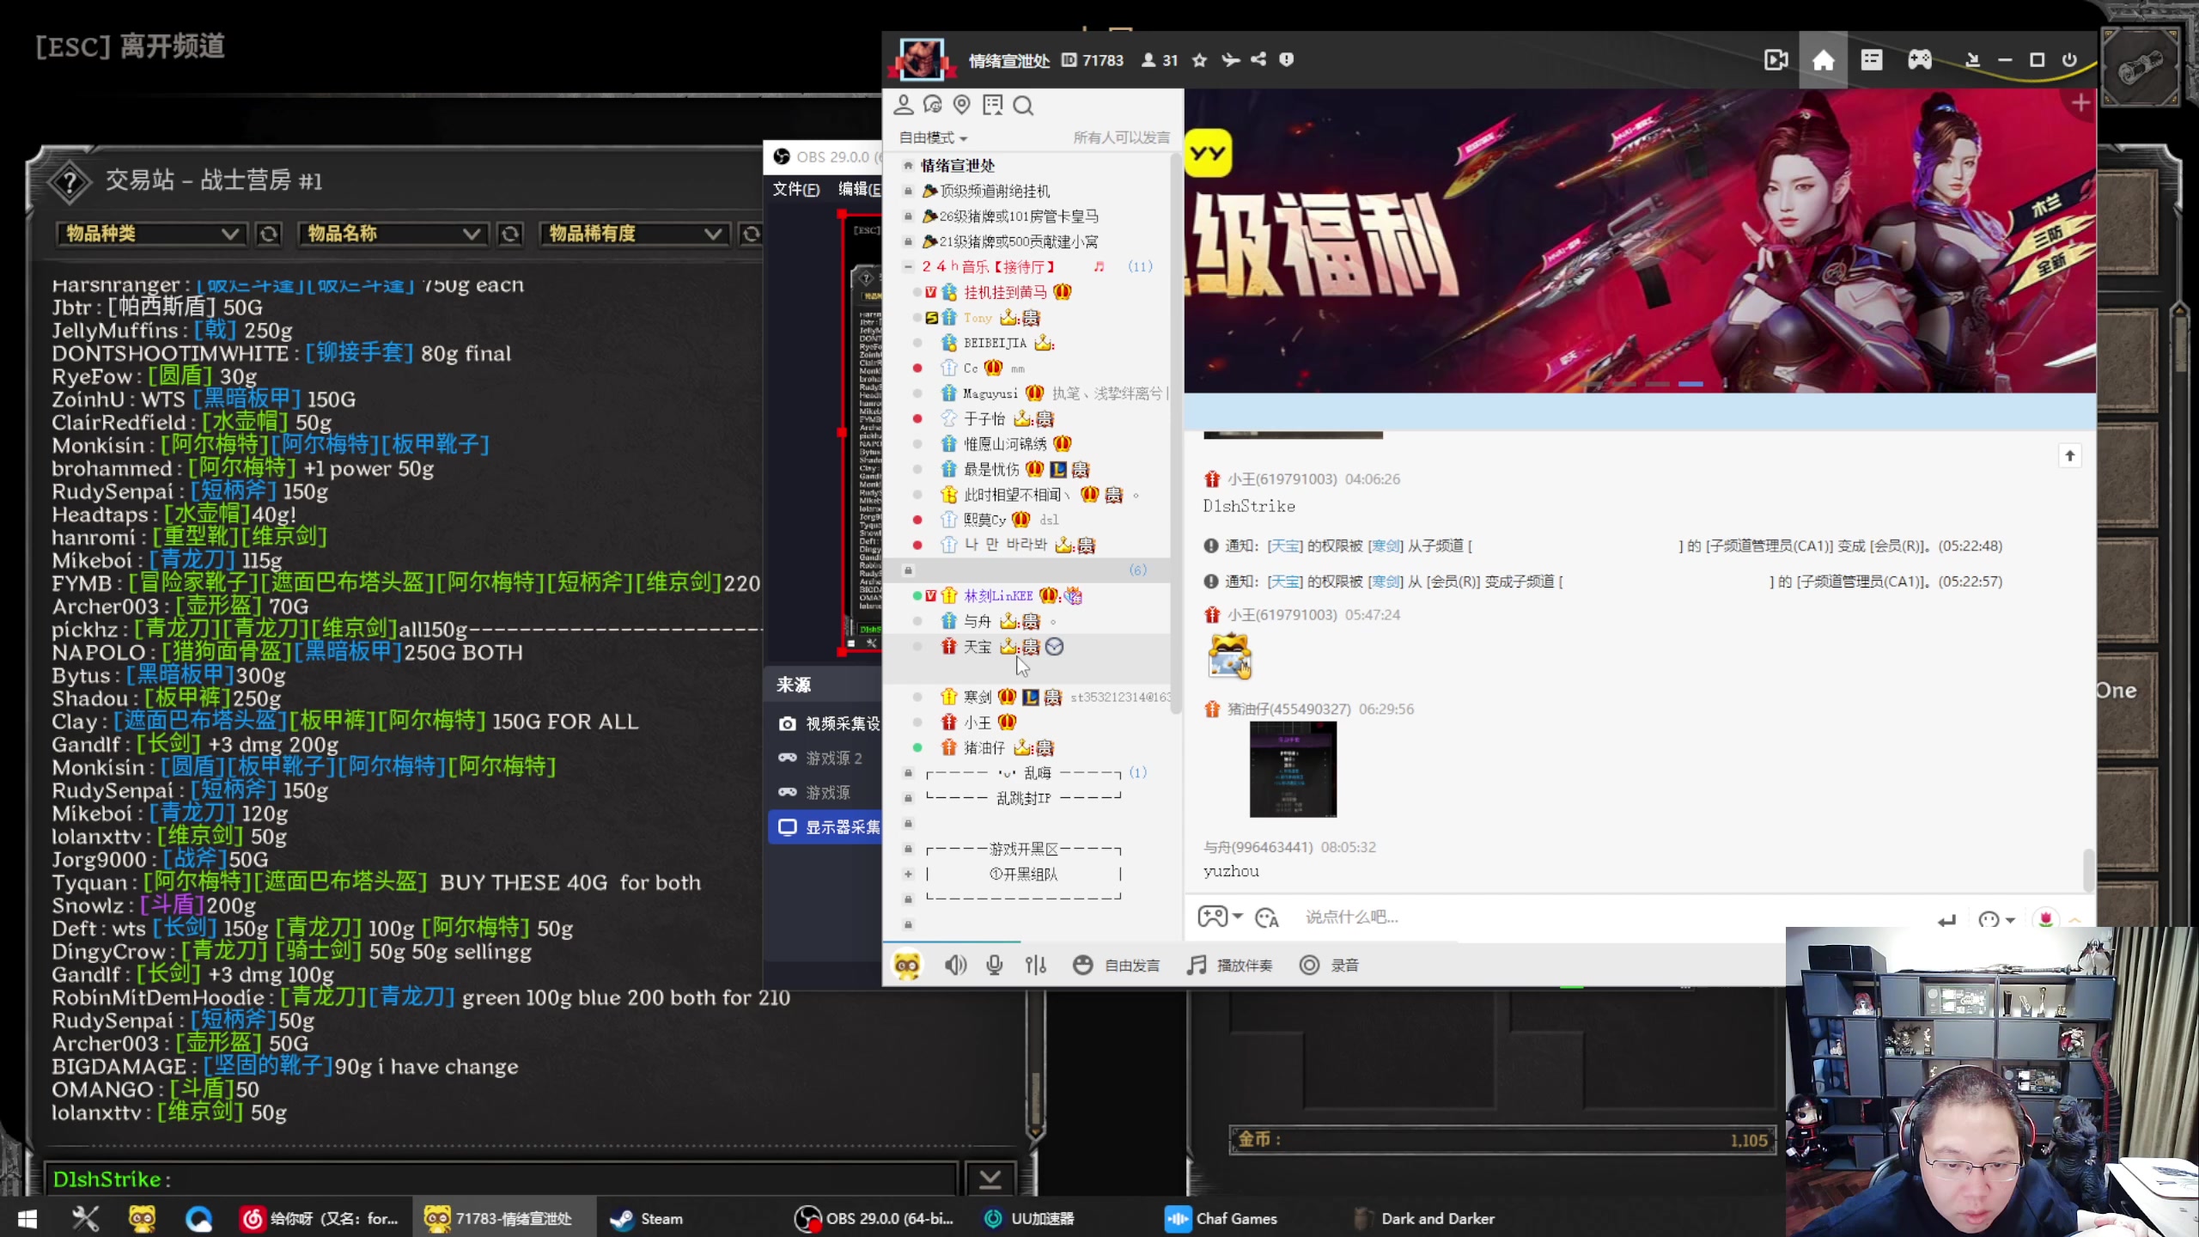Start 录音 recording in YY

(x=1329, y=966)
